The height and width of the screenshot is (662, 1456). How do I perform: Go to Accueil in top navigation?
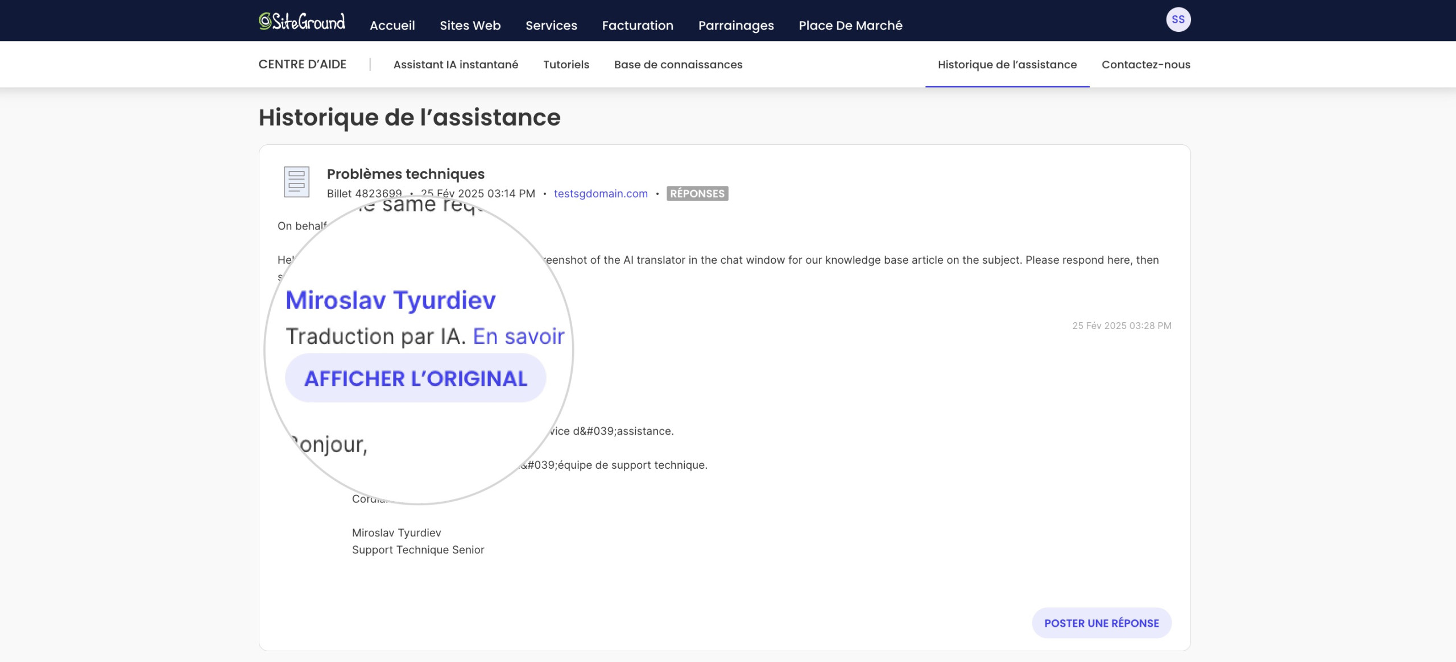click(392, 26)
